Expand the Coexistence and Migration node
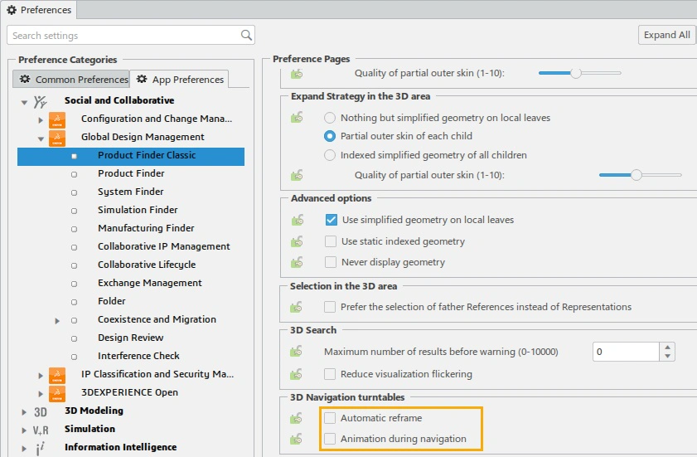Viewport: 697px width, 457px height. [x=57, y=320]
